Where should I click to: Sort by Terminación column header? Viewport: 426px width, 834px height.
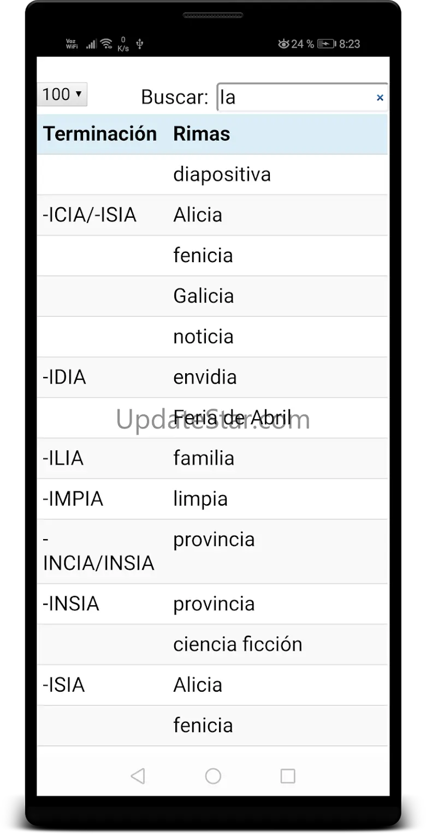(x=100, y=134)
